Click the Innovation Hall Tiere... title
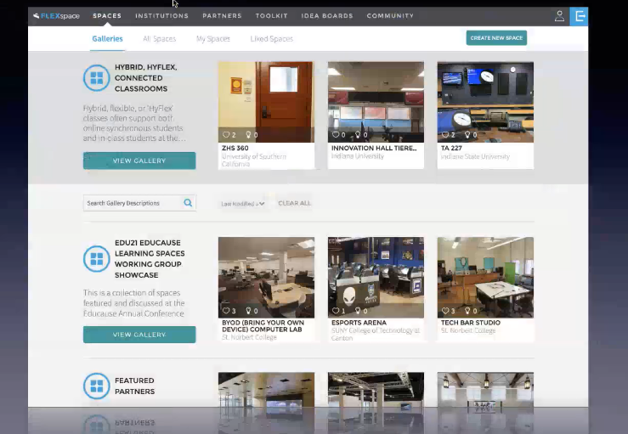This screenshot has width=628, height=434. pos(374,148)
